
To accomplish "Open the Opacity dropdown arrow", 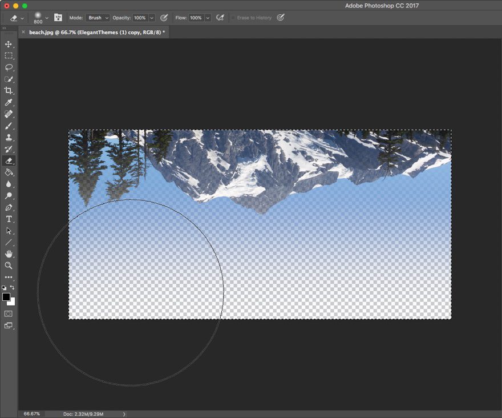I will point(150,18).
